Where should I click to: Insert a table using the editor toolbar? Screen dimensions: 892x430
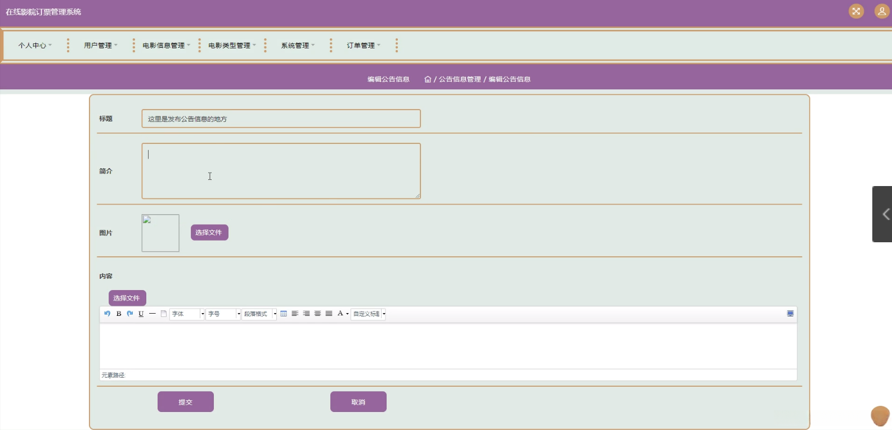[x=284, y=314]
